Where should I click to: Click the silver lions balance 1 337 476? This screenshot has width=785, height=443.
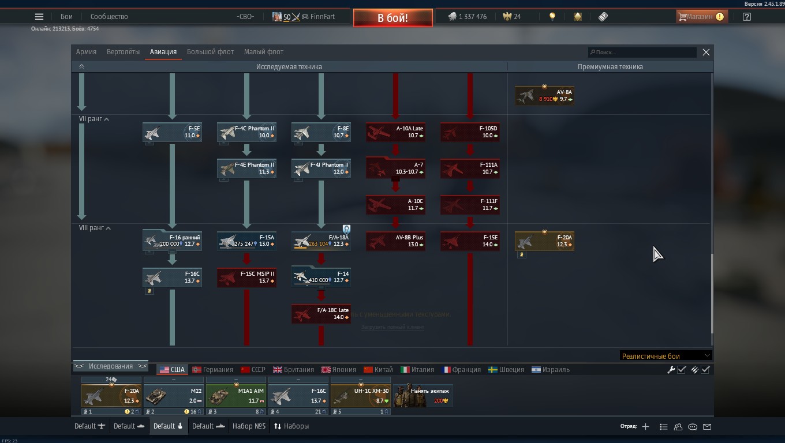(x=468, y=17)
